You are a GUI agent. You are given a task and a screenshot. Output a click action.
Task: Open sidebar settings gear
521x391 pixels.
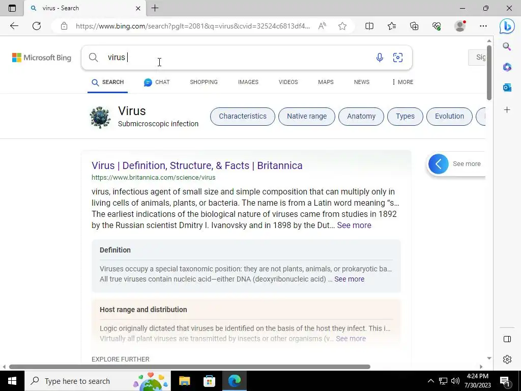pos(507,359)
